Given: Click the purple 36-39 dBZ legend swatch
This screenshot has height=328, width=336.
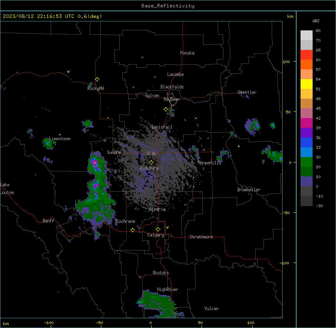Looking at the screenshot, I should (x=306, y=133).
